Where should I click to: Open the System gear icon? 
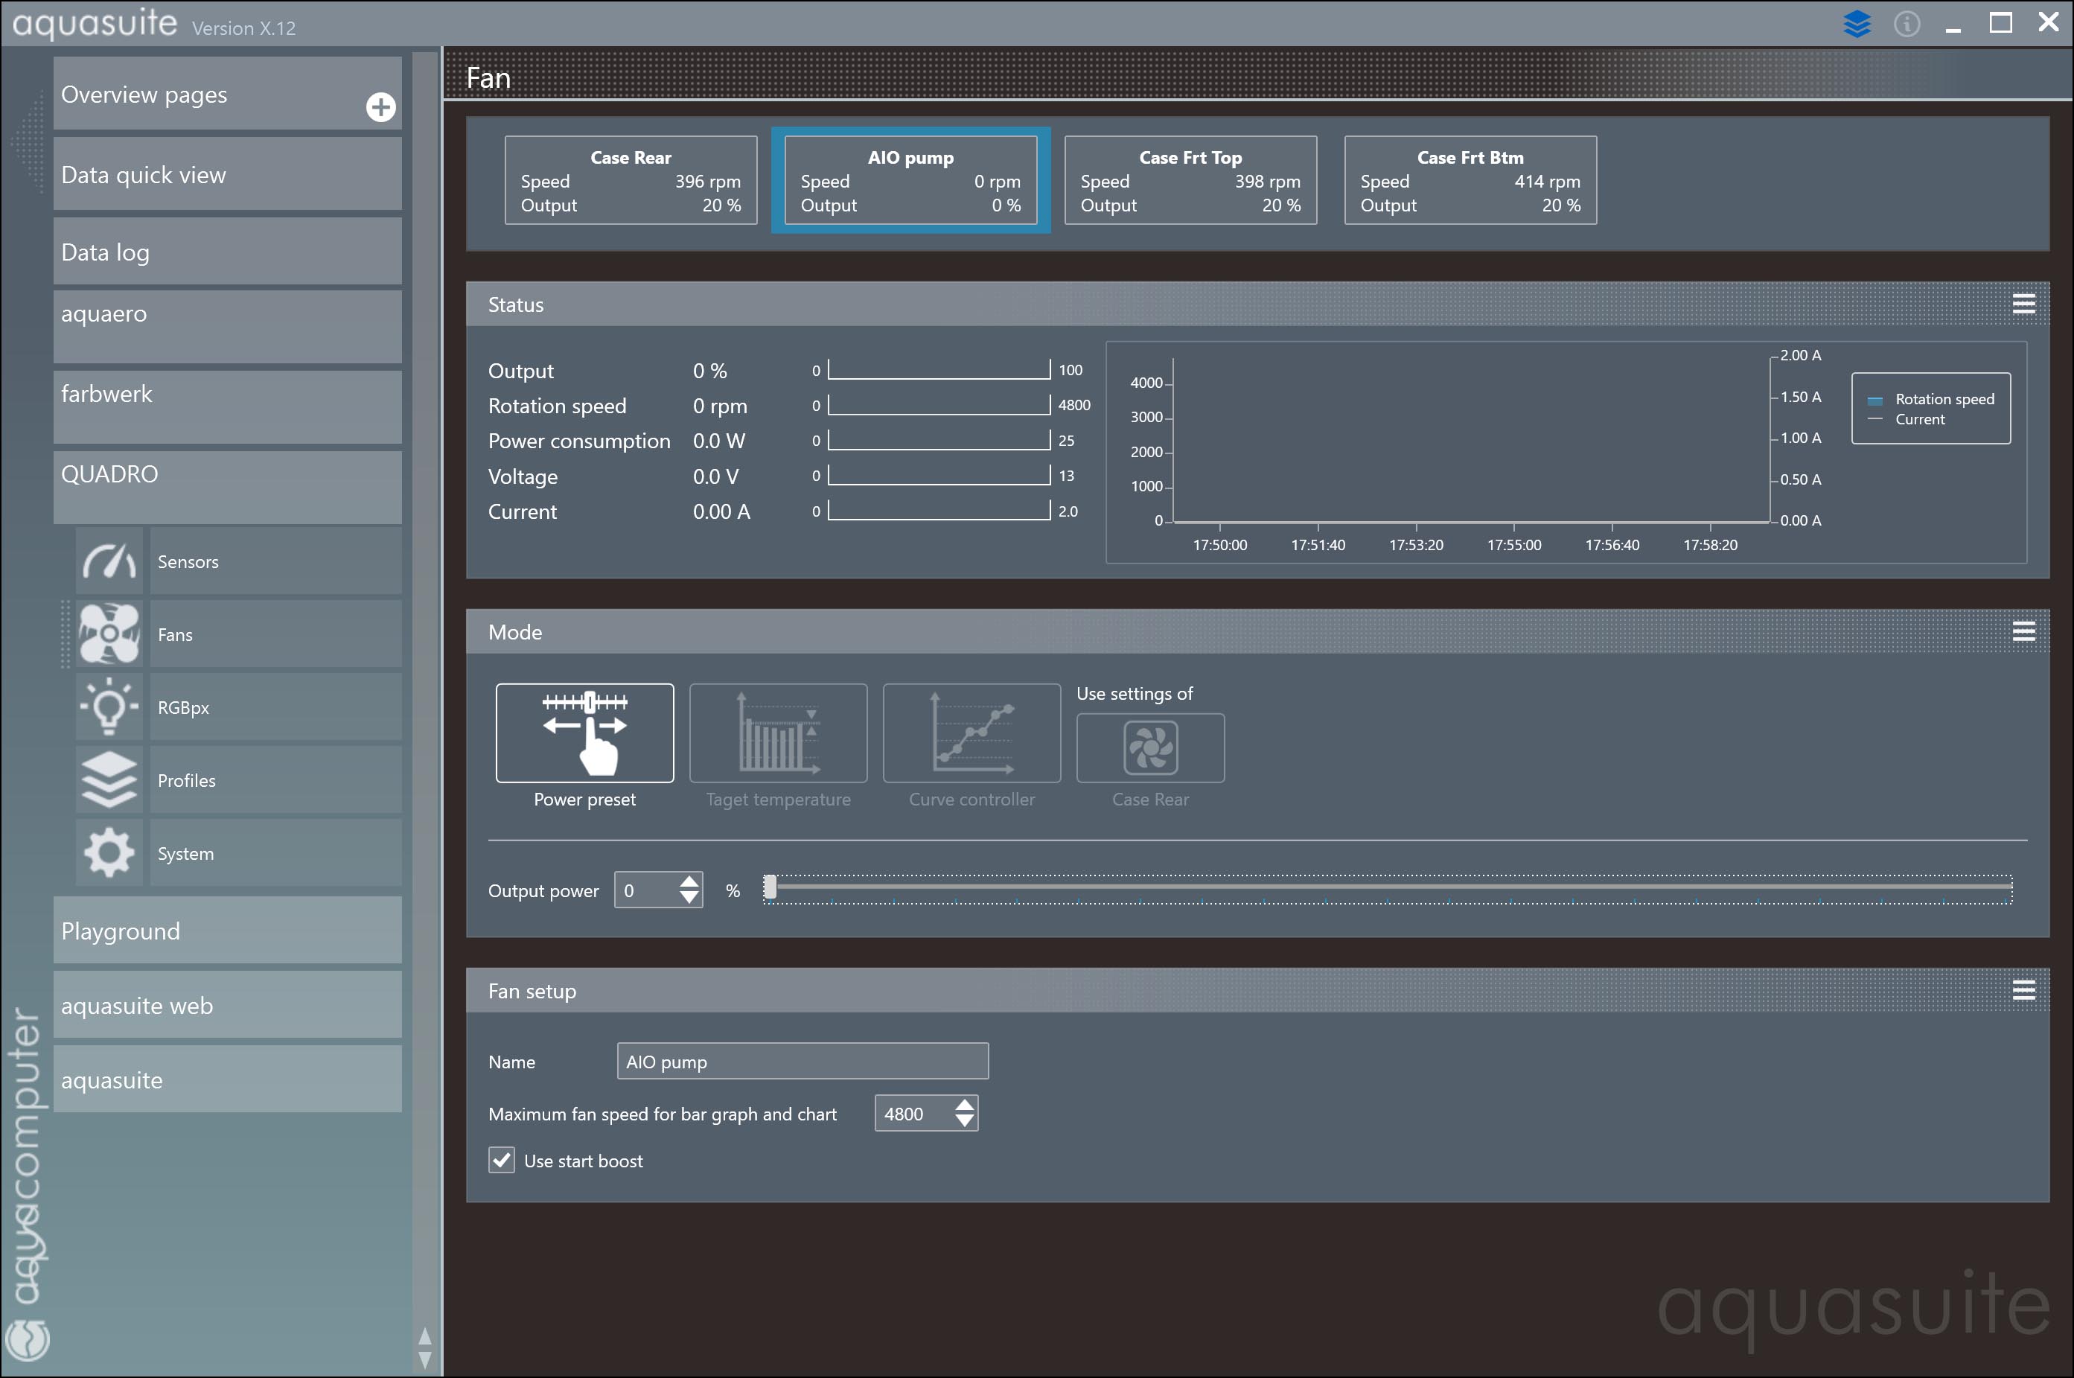pos(109,852)
